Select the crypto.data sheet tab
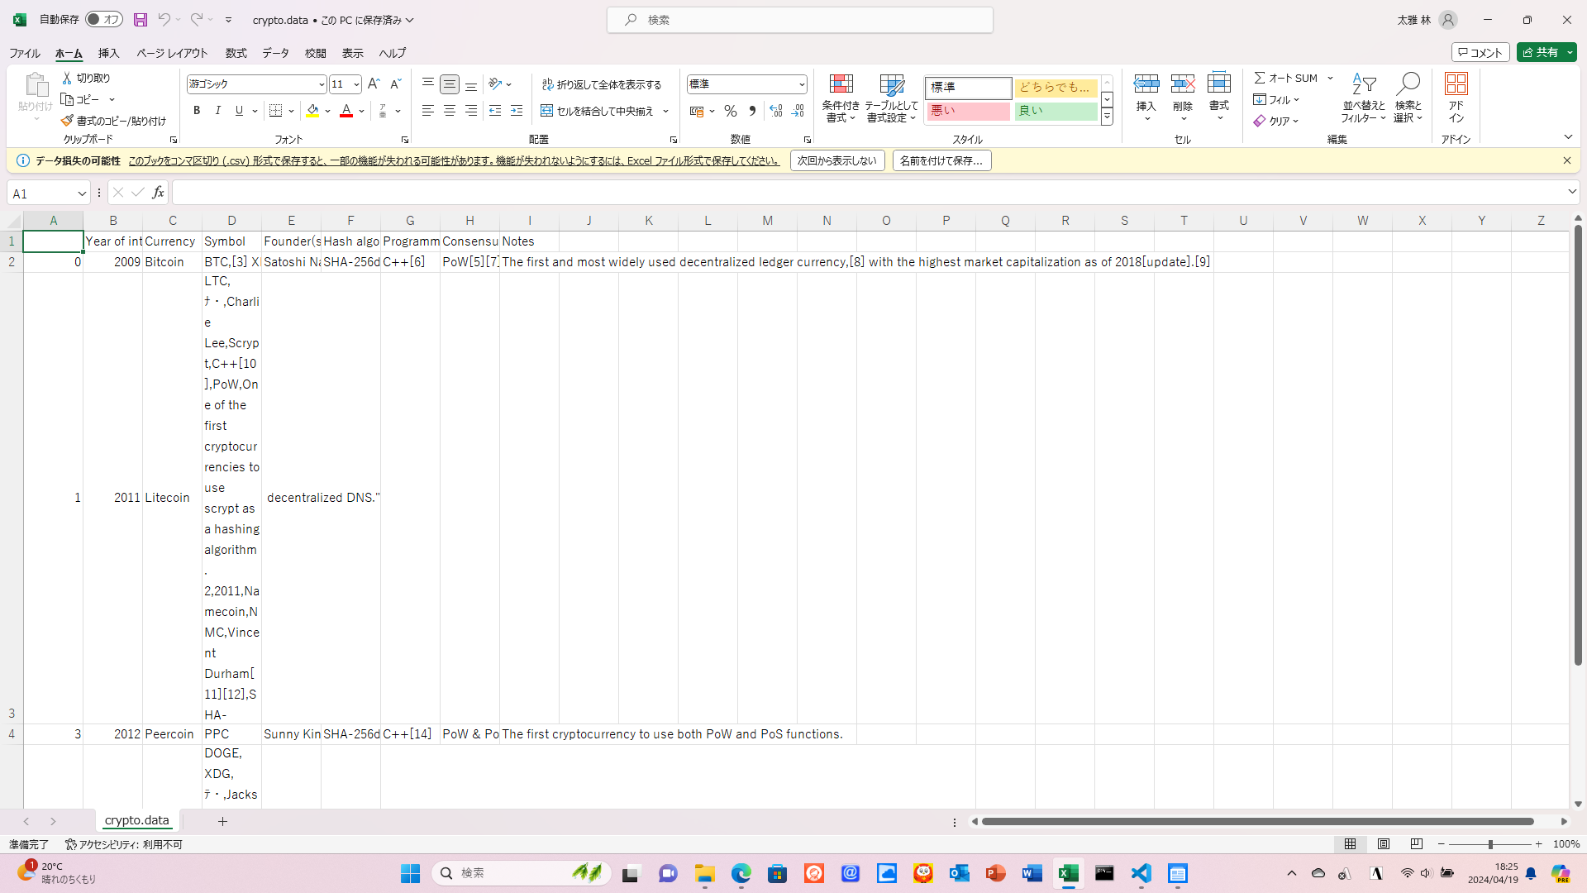The width and height of the screenshot is (1587, 893). click(x=136, y=820)
